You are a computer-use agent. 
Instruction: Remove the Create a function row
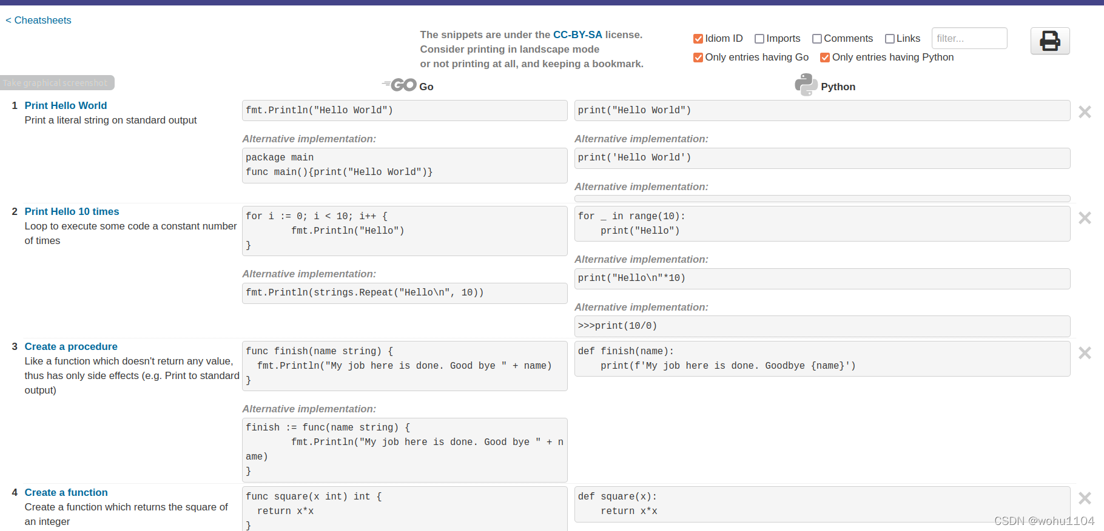click(1085, 498)
